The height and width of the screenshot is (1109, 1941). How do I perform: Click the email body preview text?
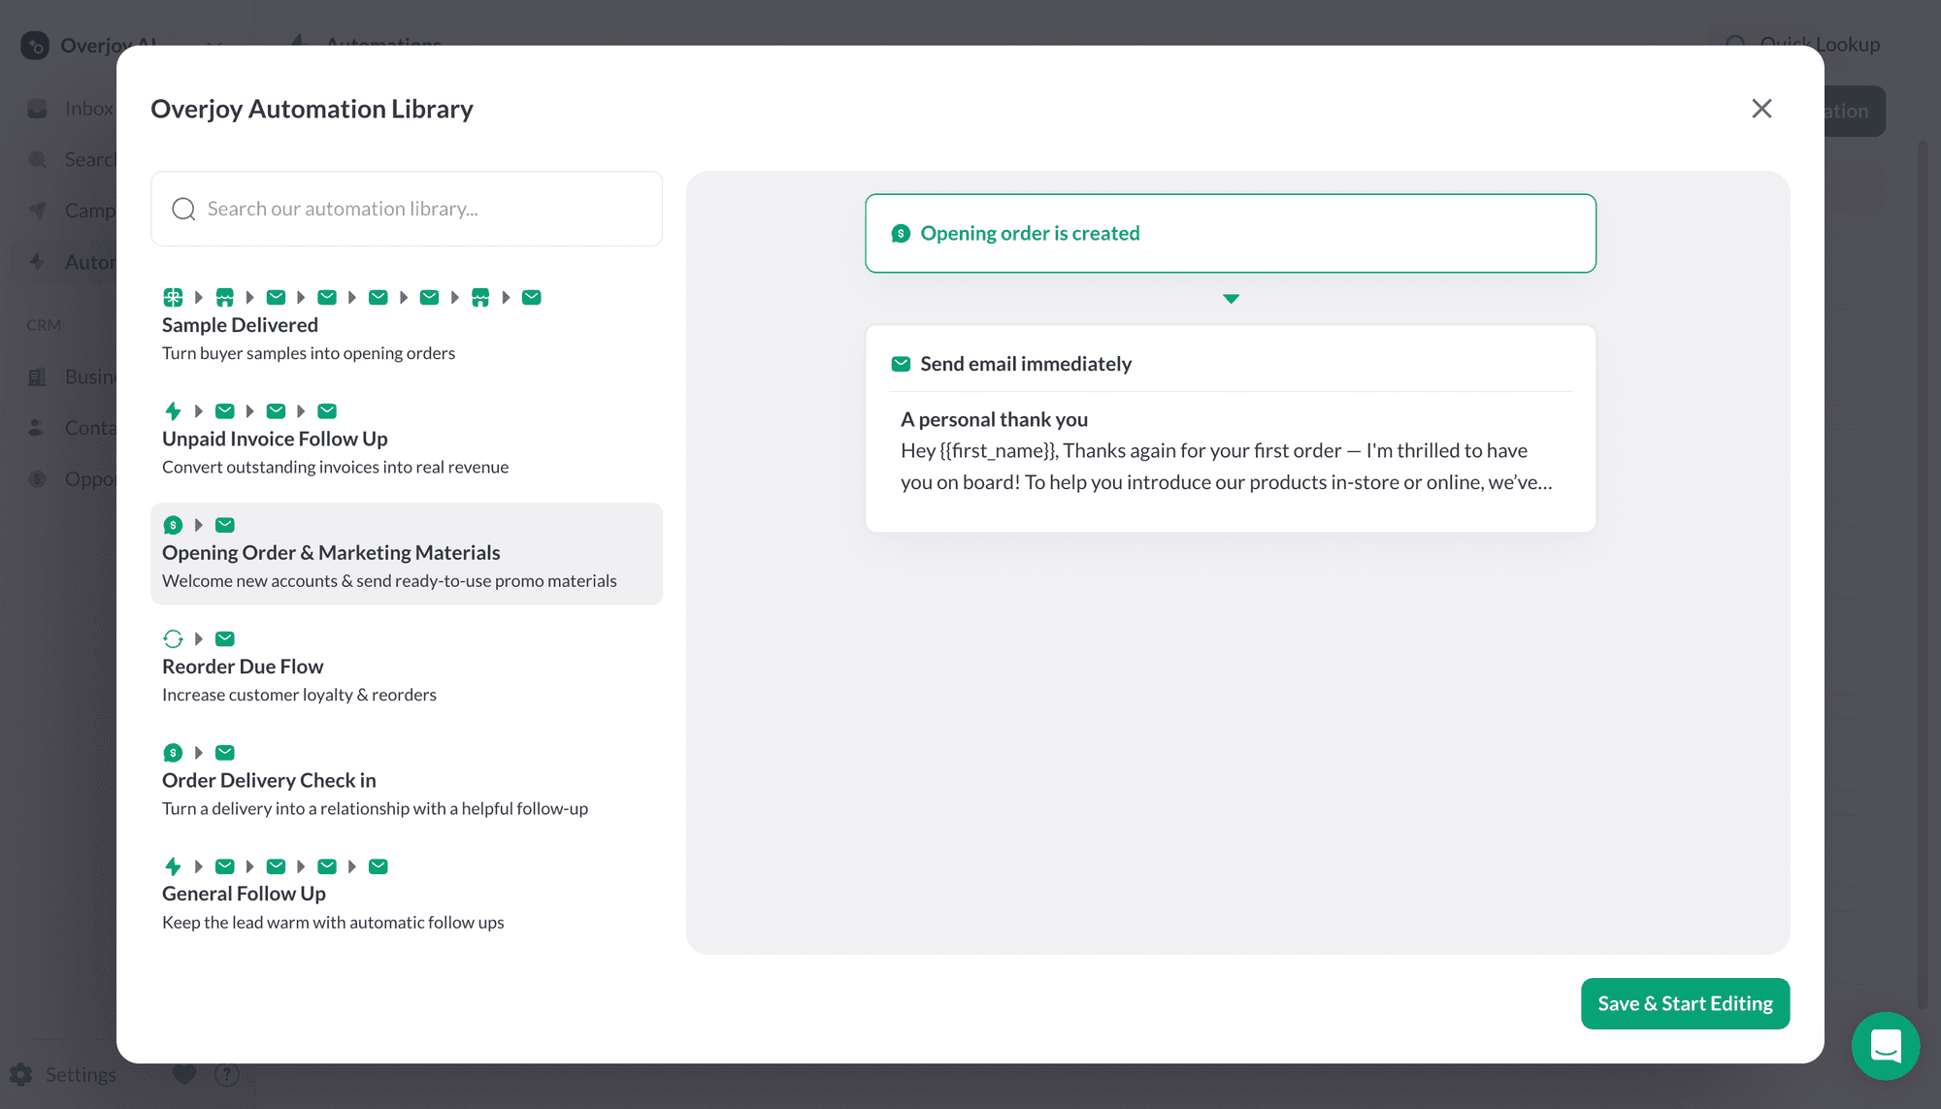(x=1227, y=467)
